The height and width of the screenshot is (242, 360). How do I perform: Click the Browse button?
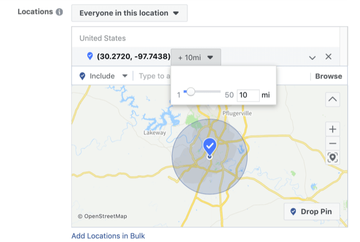point(329,76)
